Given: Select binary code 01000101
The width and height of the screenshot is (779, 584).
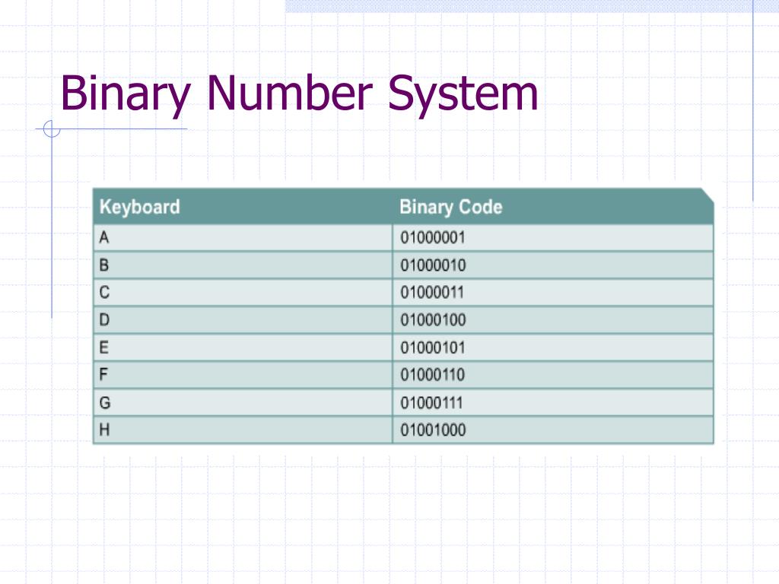Looking at the screenshot, I should (433, 348).
